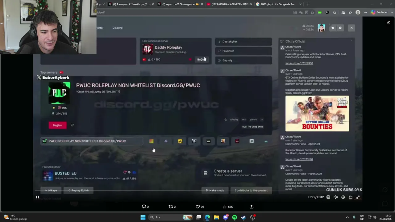Image resolution: width=395 pixels, height=222 pixels.
Task: View the post's analytics bar icon
Action: tap(225, 207)
